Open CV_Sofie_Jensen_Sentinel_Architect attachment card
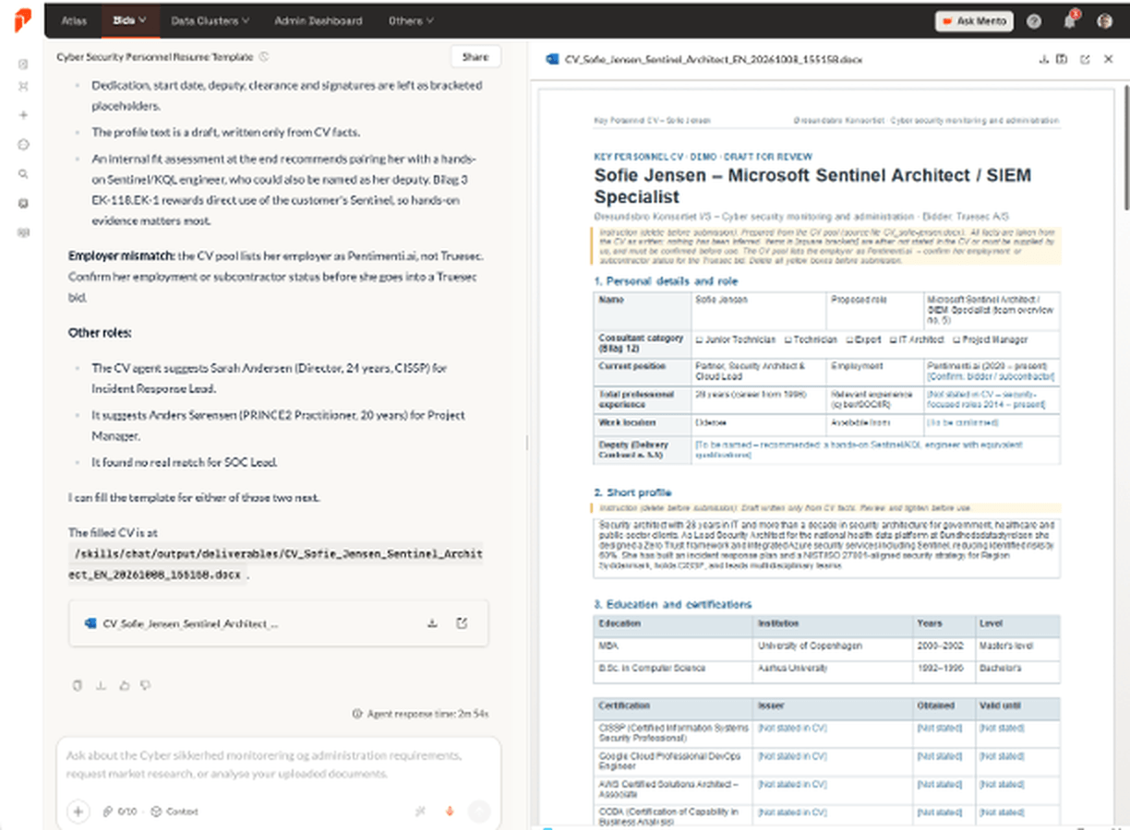Image resolution: width=1130 pixels, height=830 pixels. [279, 623]
